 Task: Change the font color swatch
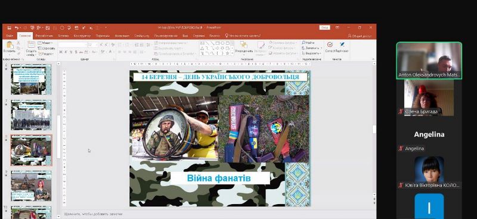pos(110,52)
